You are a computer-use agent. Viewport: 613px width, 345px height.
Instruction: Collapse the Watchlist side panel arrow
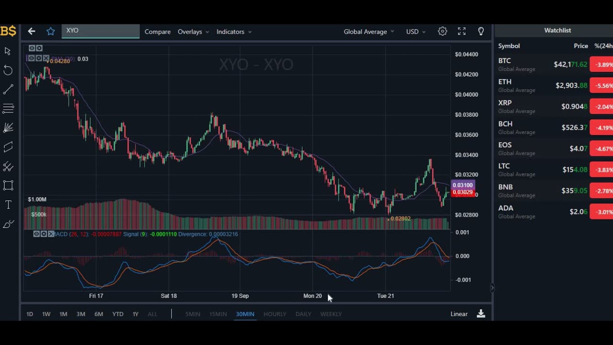coord(492,288)
